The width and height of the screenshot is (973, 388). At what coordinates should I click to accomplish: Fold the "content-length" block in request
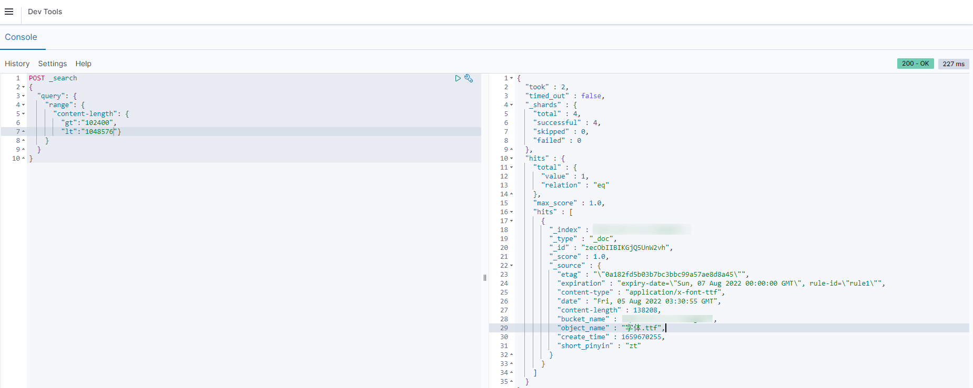tap(24, 114)
